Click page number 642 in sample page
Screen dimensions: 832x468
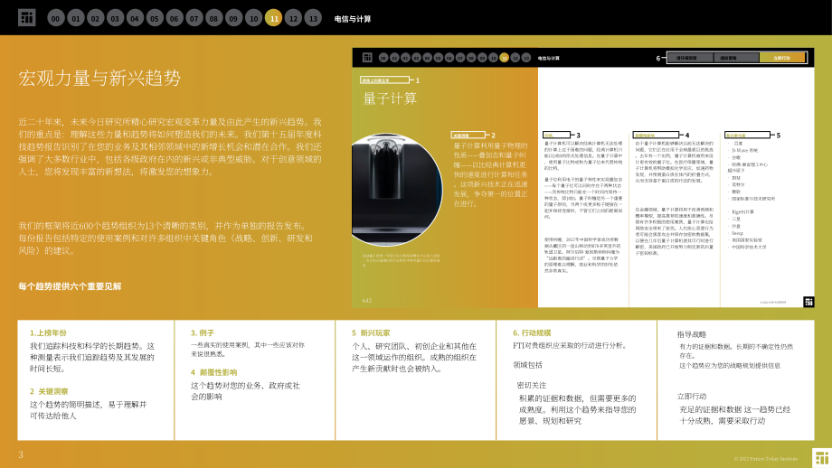[x=366, y=301]
